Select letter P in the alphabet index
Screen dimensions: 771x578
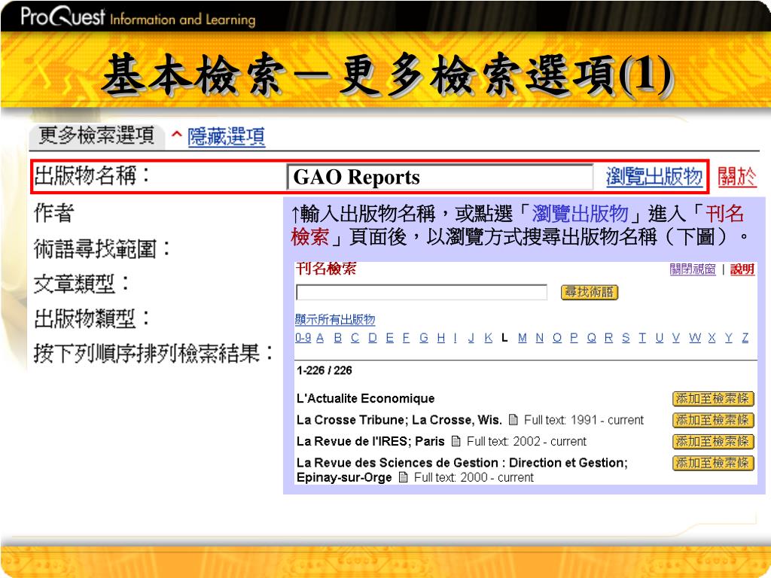pyautogui.click(x=574, y=338)
